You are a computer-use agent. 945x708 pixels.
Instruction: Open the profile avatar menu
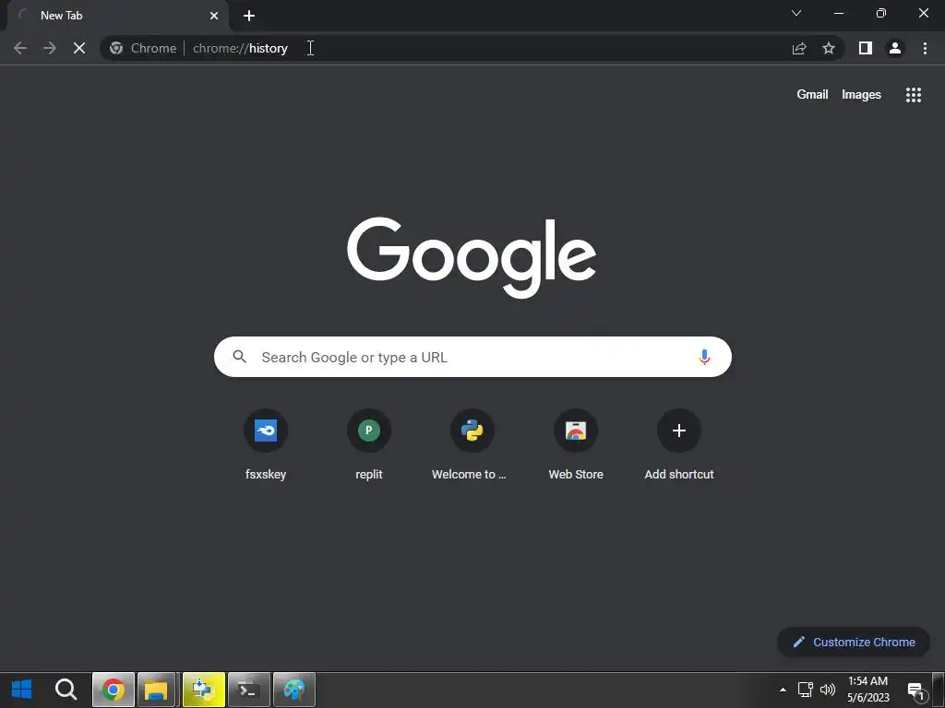(895, 48)
